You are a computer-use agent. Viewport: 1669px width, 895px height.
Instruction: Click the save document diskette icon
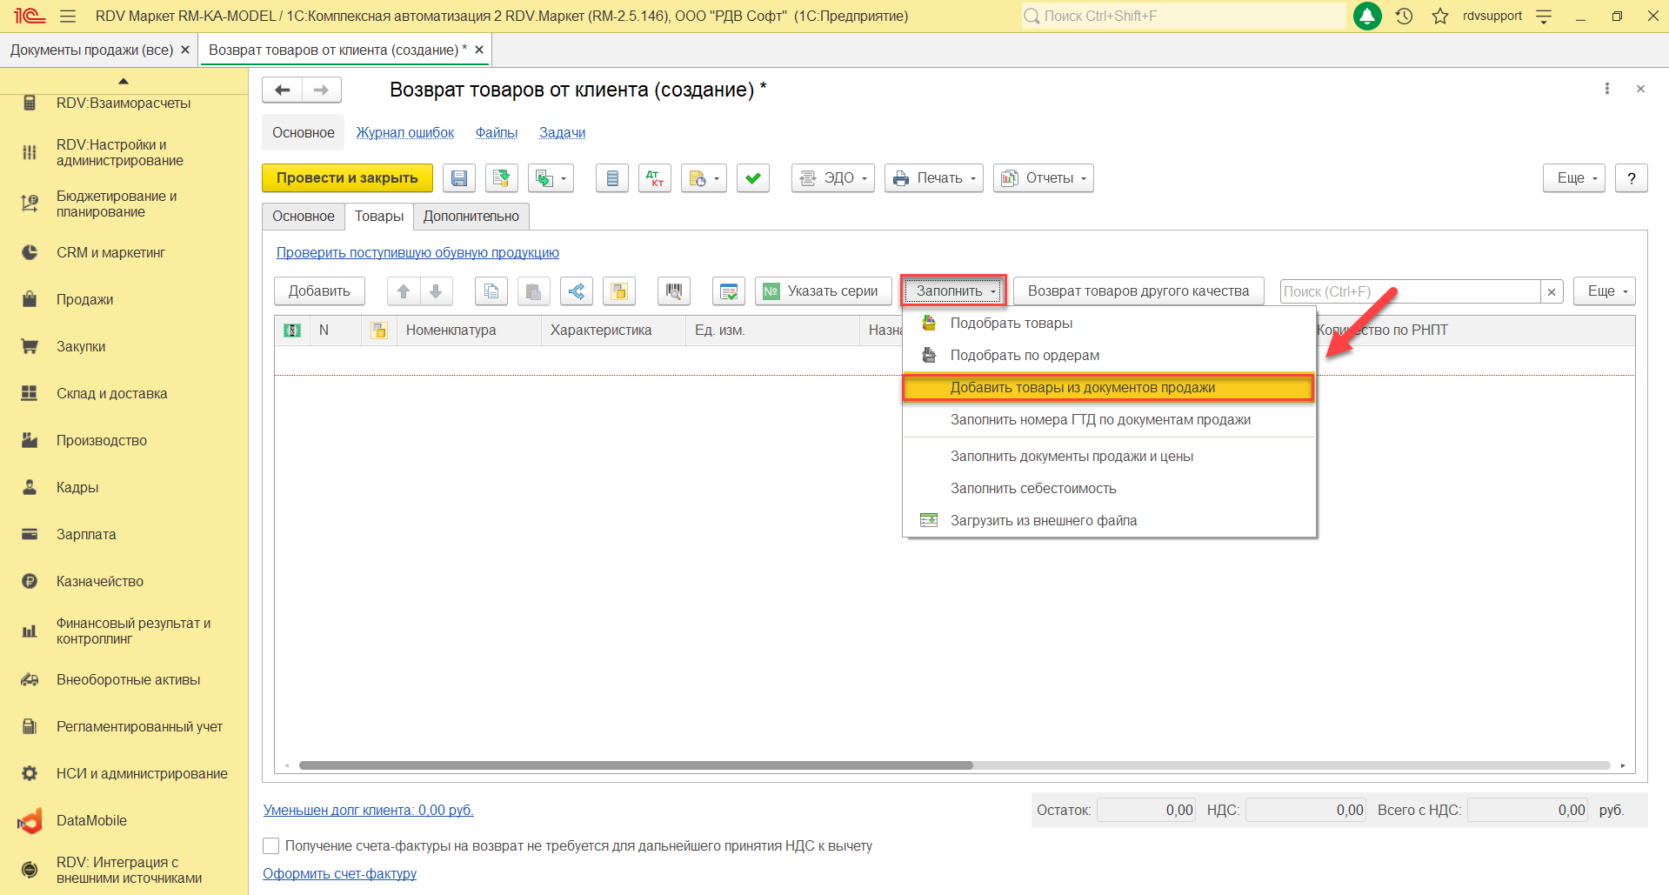tap(459, 178)
